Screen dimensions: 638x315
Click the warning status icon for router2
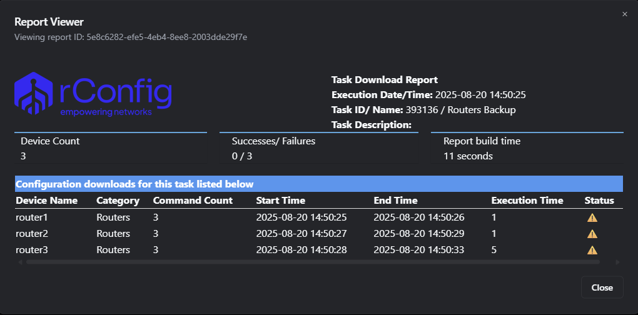[592, 234]
